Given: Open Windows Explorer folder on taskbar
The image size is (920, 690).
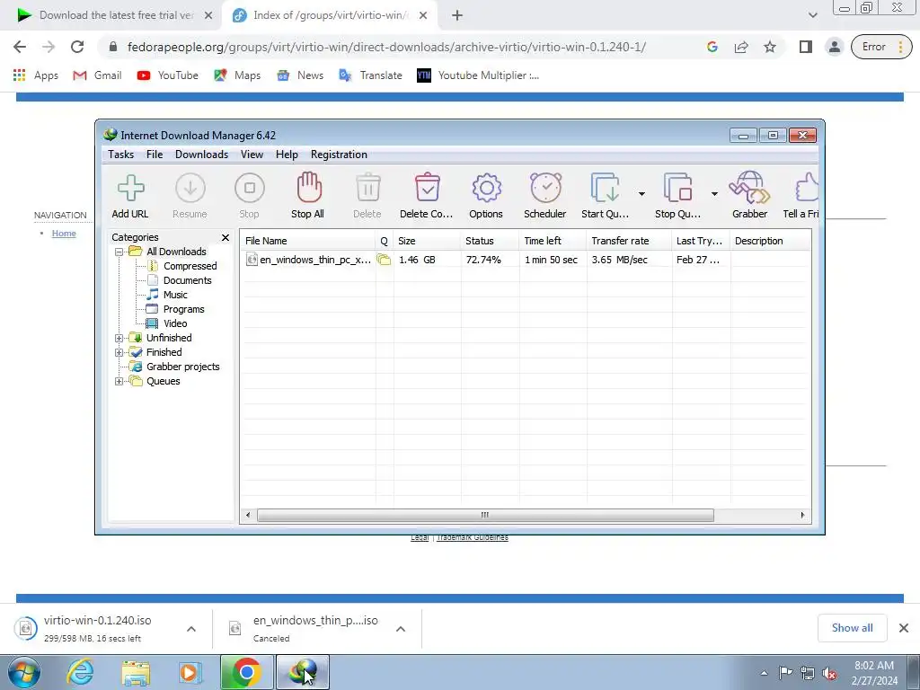Looking at the screenshot, I should [x=136, y=672].
